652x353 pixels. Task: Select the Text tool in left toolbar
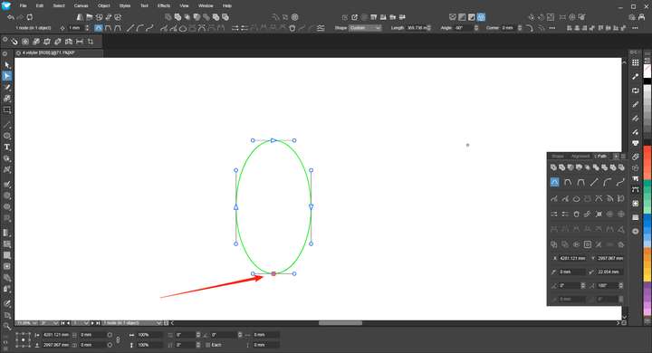[x=7, y=148]
